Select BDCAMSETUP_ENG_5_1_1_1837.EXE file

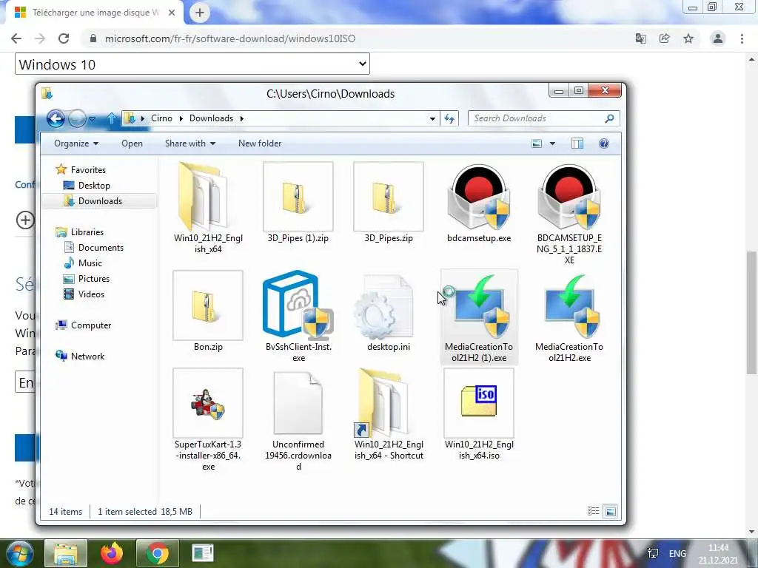pyautogui.click(x=569, y=212)
